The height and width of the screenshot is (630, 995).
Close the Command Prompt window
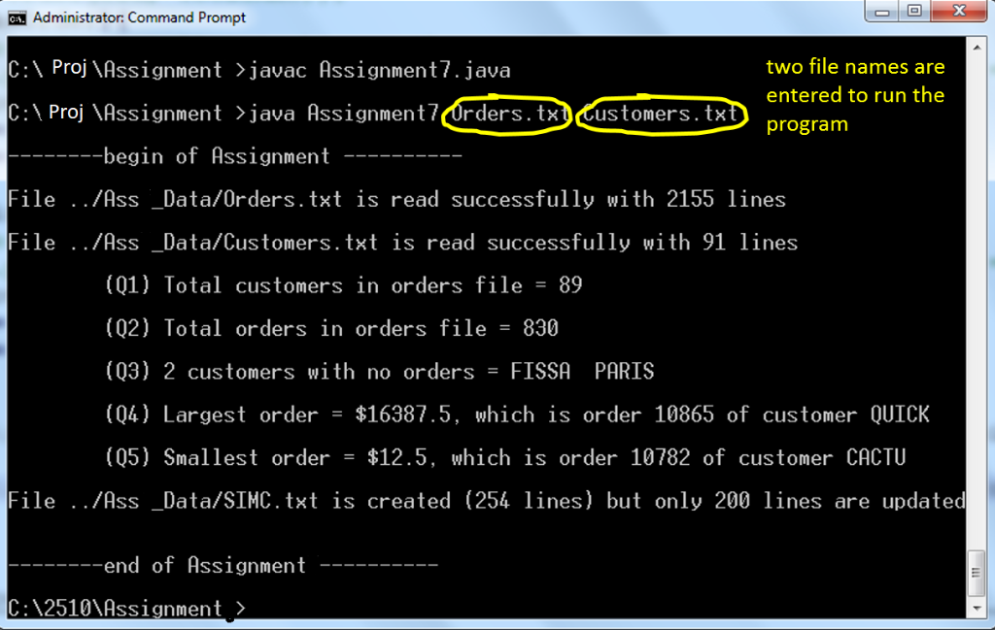959,12
